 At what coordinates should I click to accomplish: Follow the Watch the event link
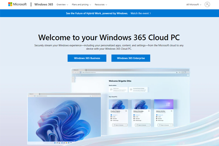pyautogui.click(x=141, y=14)
